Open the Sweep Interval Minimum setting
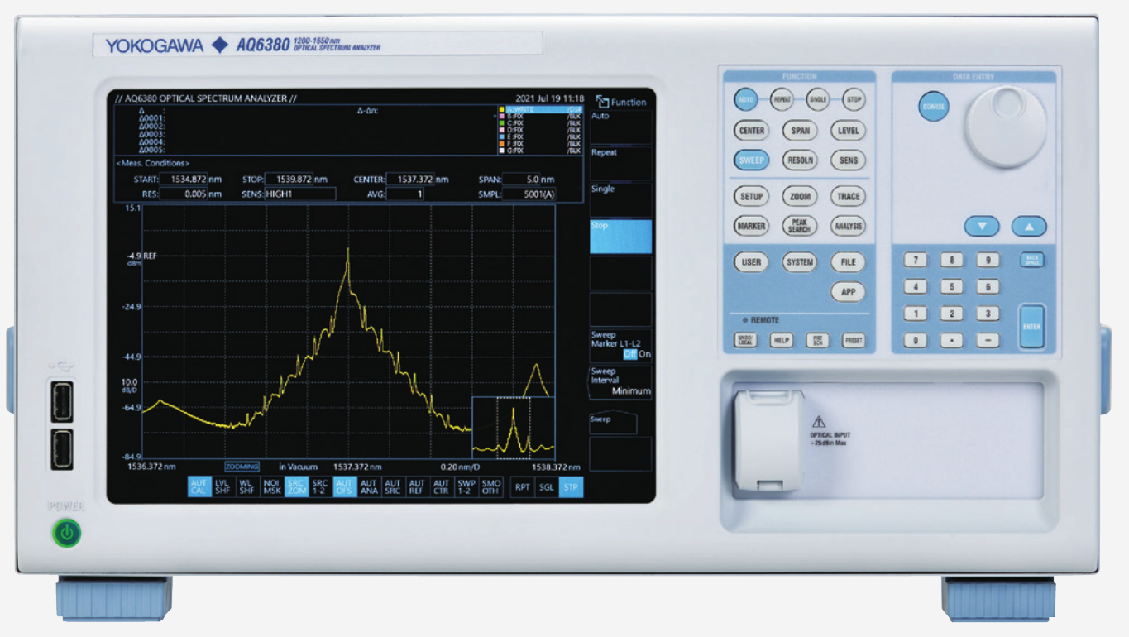This screenshot has width=1129, height=637. point(620,381)
